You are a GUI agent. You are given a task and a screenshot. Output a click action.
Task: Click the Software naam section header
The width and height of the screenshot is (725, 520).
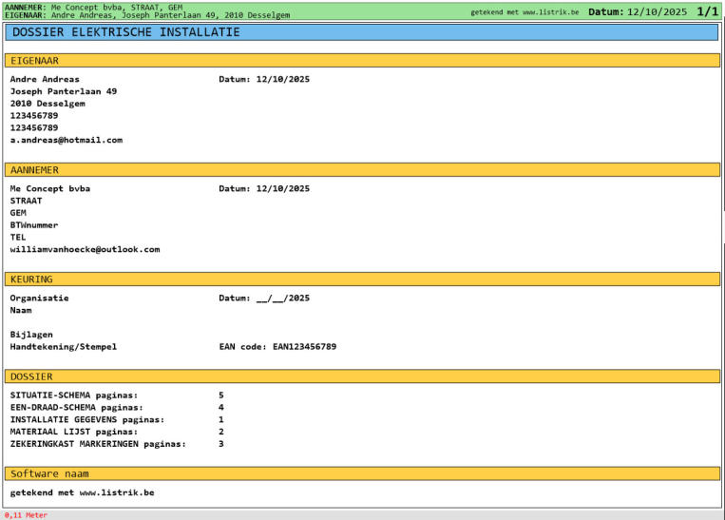tap(361, 473)
